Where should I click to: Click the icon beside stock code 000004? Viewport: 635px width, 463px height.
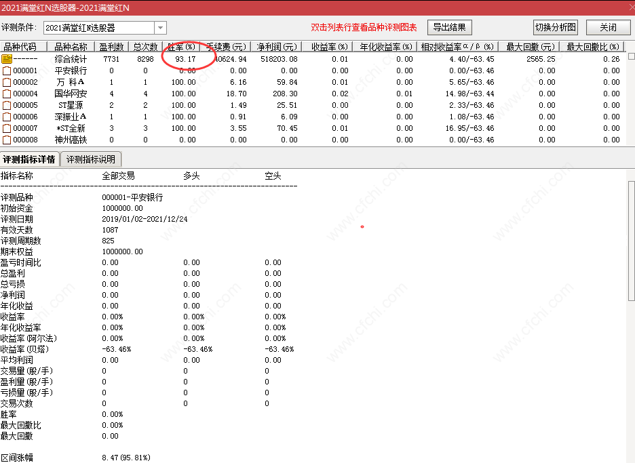tap(7, 94)
